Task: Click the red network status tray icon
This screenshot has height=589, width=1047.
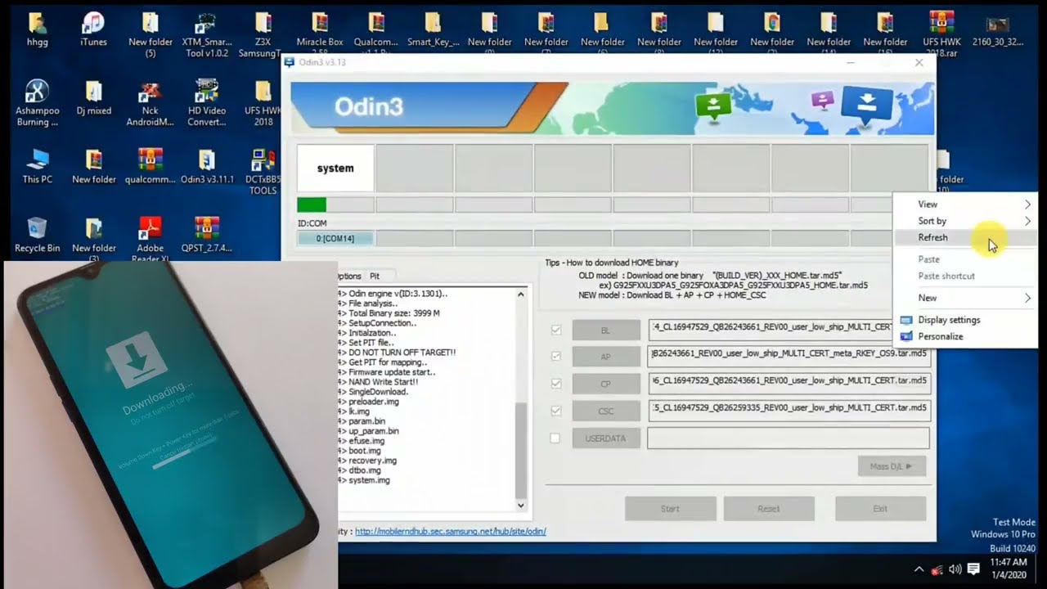Action: coord(937,569)
